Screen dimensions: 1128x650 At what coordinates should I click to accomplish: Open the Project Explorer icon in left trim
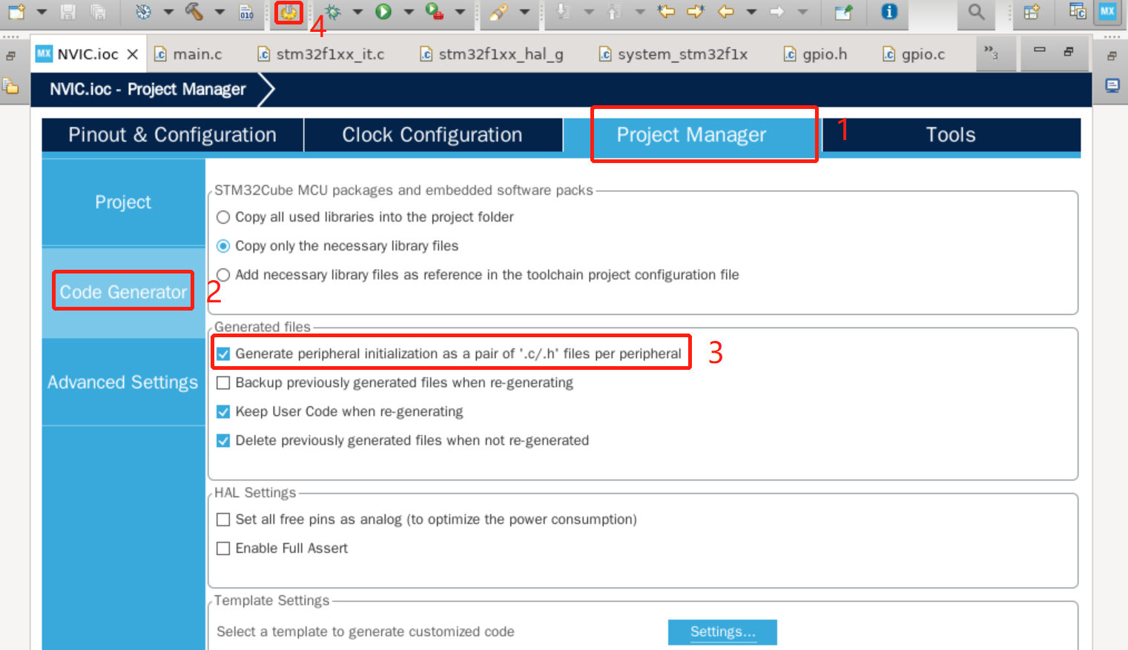[x=10, y=86]
